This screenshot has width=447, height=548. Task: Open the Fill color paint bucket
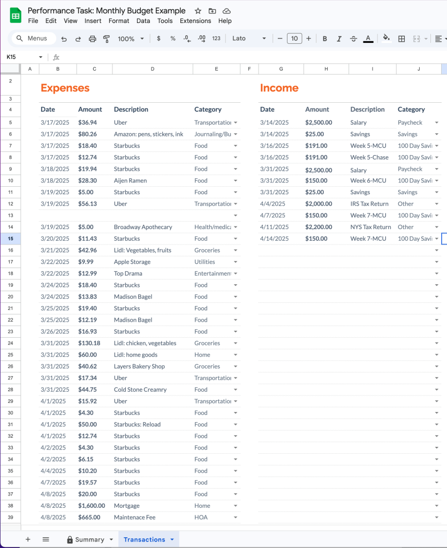coord(387,39)
